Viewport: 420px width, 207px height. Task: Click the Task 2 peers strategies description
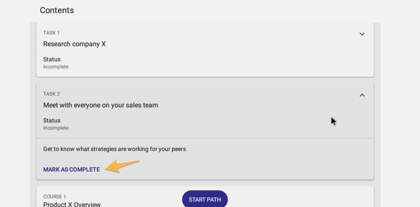(114, 149)
